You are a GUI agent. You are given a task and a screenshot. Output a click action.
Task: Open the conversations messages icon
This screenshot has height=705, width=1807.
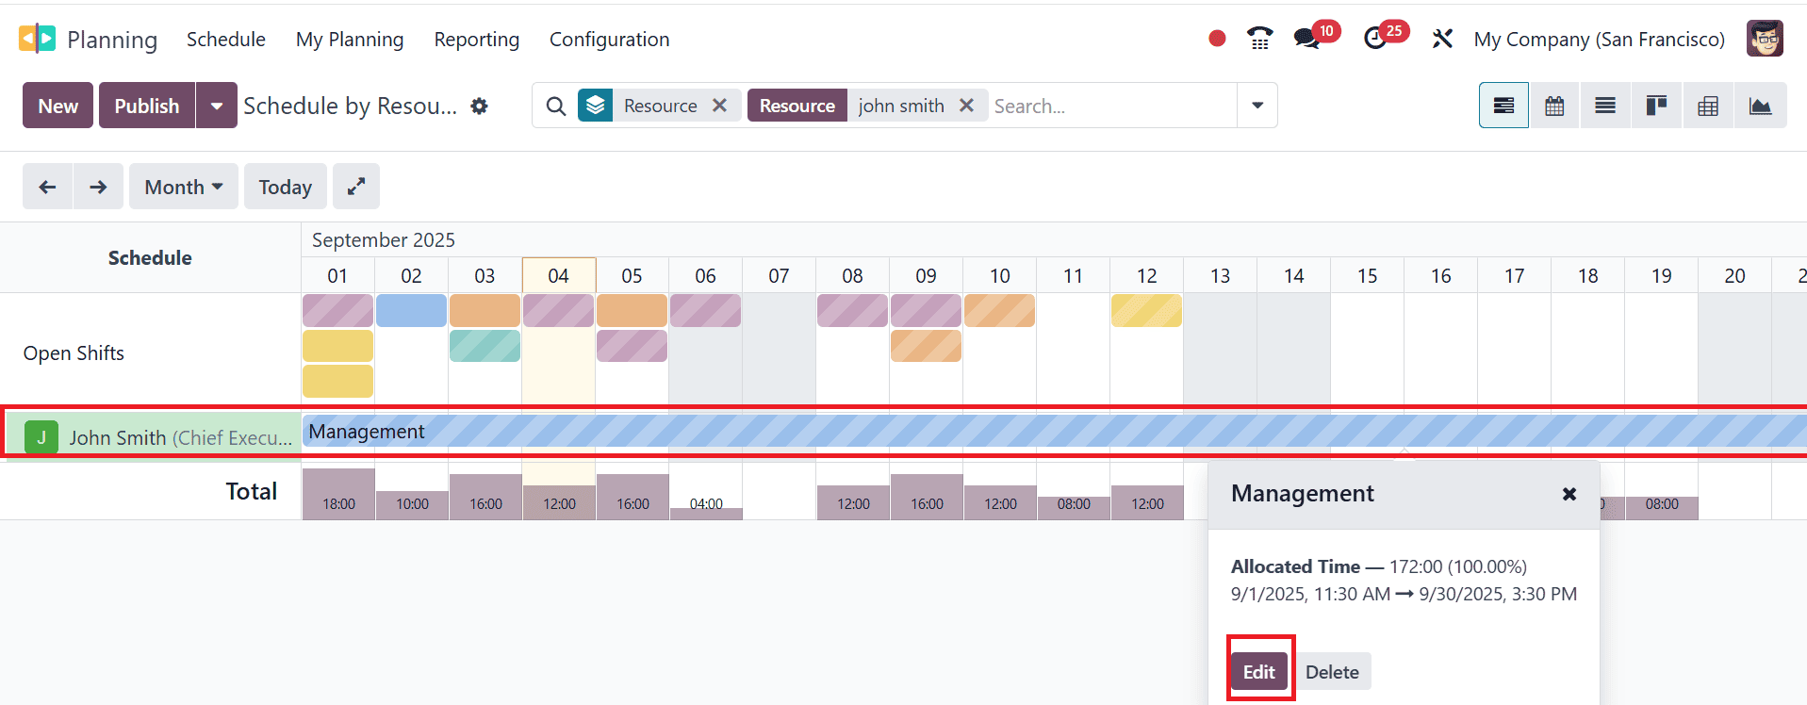tap(1306, 39)
